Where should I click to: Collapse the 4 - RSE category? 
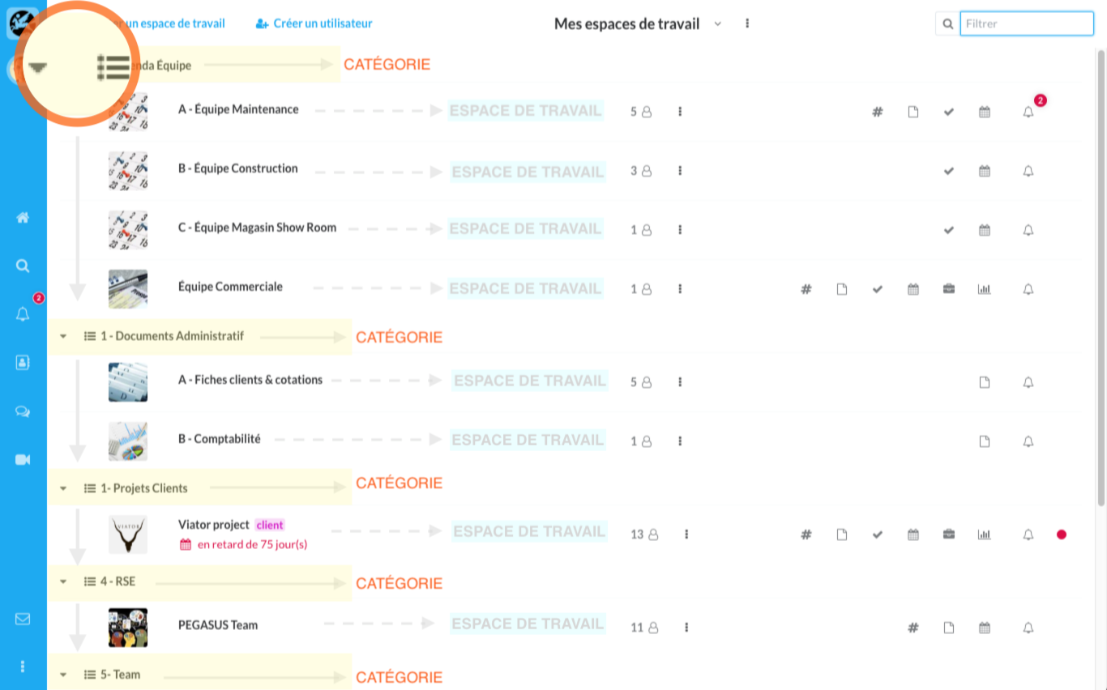click(x=63, y=581)
